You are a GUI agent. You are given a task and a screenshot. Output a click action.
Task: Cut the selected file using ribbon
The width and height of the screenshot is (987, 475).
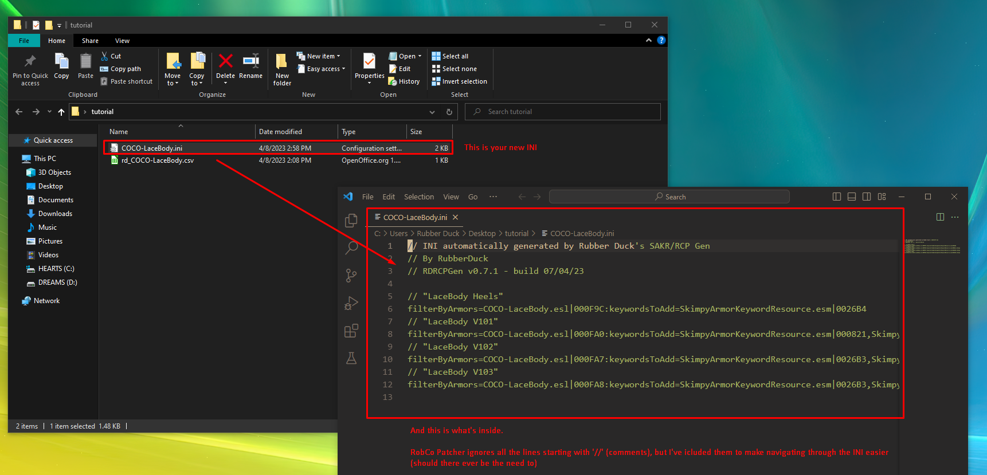tap(111, 56)
